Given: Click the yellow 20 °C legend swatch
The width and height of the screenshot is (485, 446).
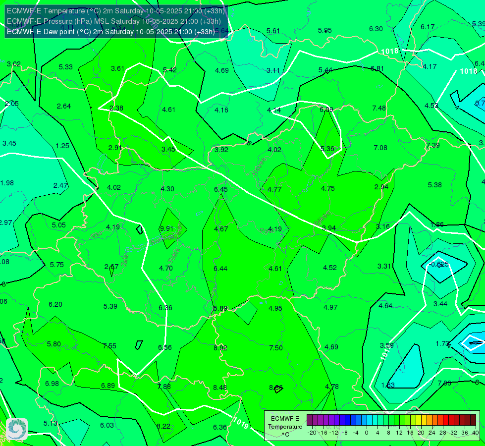Looking at the screenshot, I should (419, 420).
